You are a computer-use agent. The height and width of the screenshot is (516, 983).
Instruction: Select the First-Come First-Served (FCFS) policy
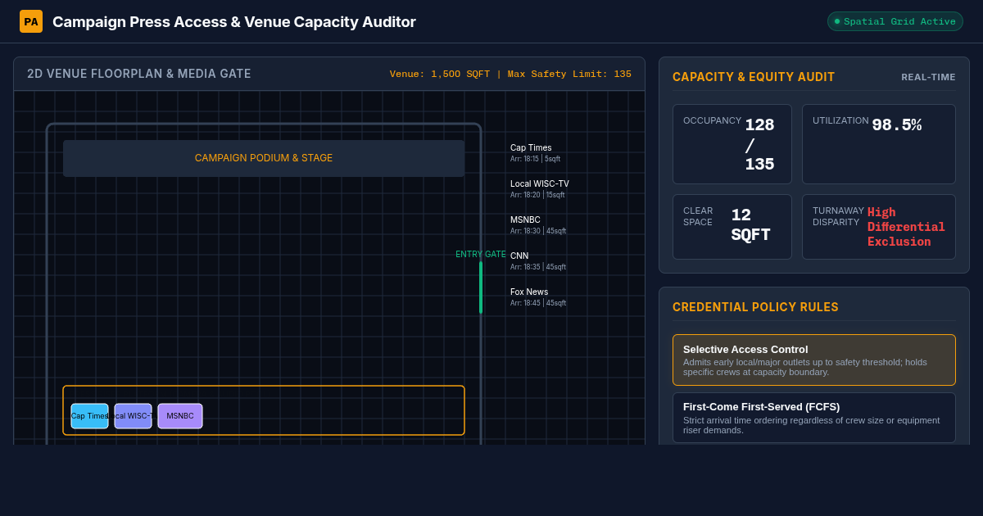(814, 418)
